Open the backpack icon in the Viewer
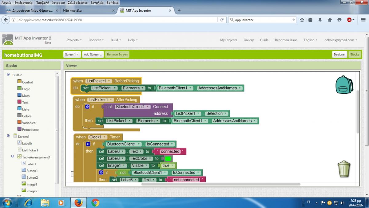Viewport: 369px width, 208px height. pos(344,85)
